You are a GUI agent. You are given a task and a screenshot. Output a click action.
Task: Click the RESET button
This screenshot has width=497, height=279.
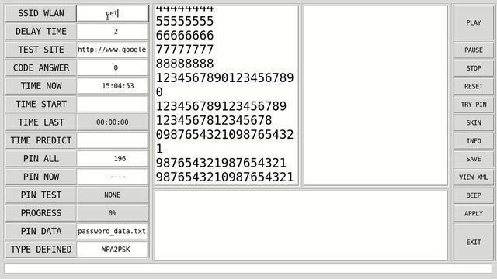click(473, 86)
